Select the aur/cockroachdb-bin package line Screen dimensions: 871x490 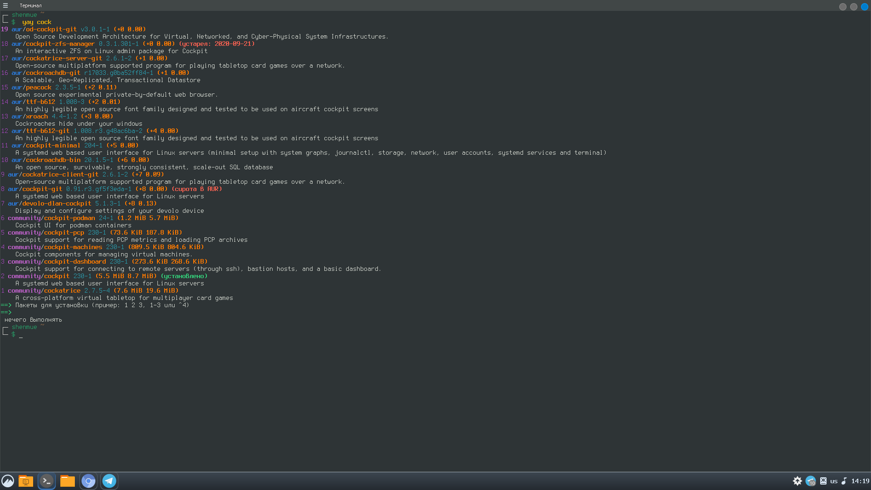tap(75, 160)
